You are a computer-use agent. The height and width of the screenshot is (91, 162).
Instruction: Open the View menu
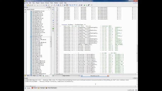click(33, 3)
